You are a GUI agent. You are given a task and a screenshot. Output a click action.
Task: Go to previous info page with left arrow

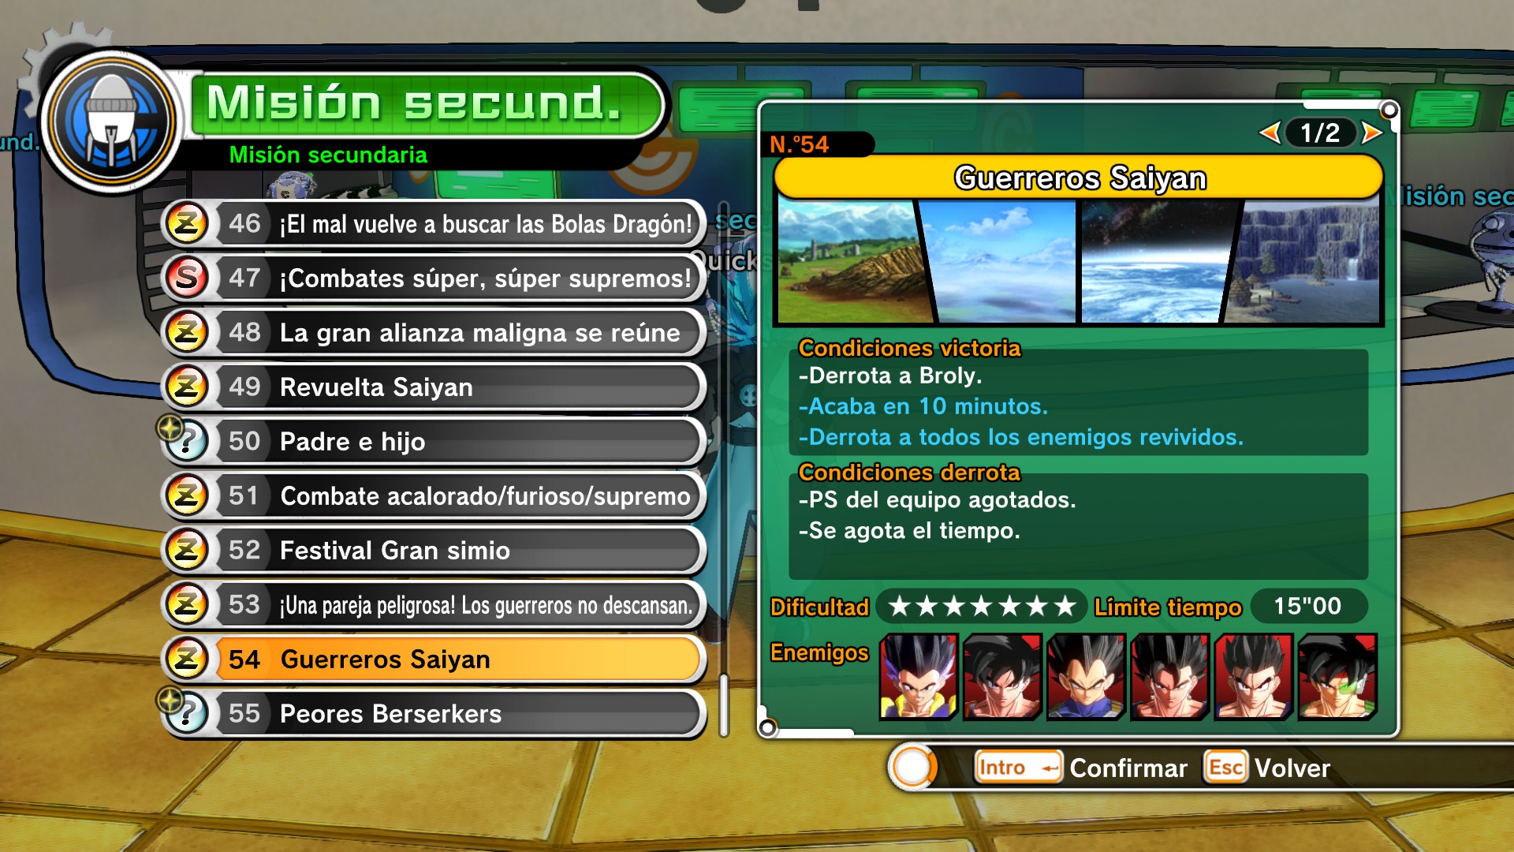coord(1270,133)
